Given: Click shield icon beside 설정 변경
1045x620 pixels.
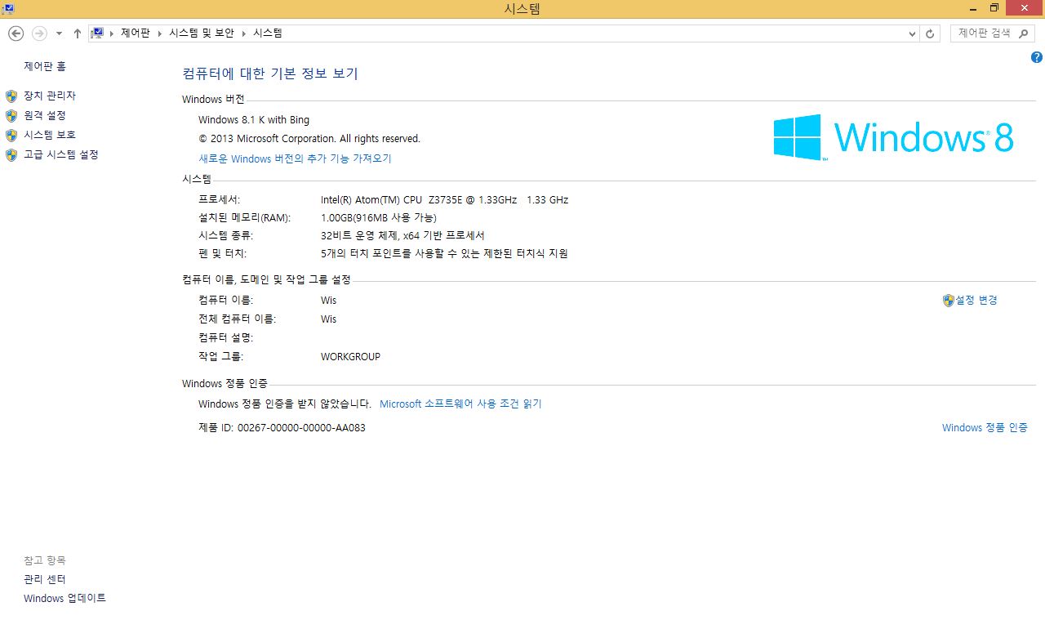Looking at the screenshot, I should [x=948, y=301].
